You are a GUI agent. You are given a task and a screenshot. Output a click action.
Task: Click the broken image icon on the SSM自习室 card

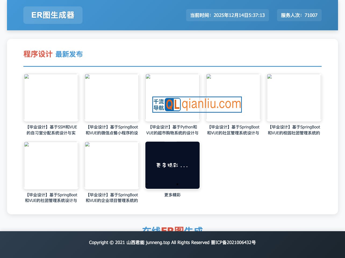pyautogui.click(x=27, y=77)
